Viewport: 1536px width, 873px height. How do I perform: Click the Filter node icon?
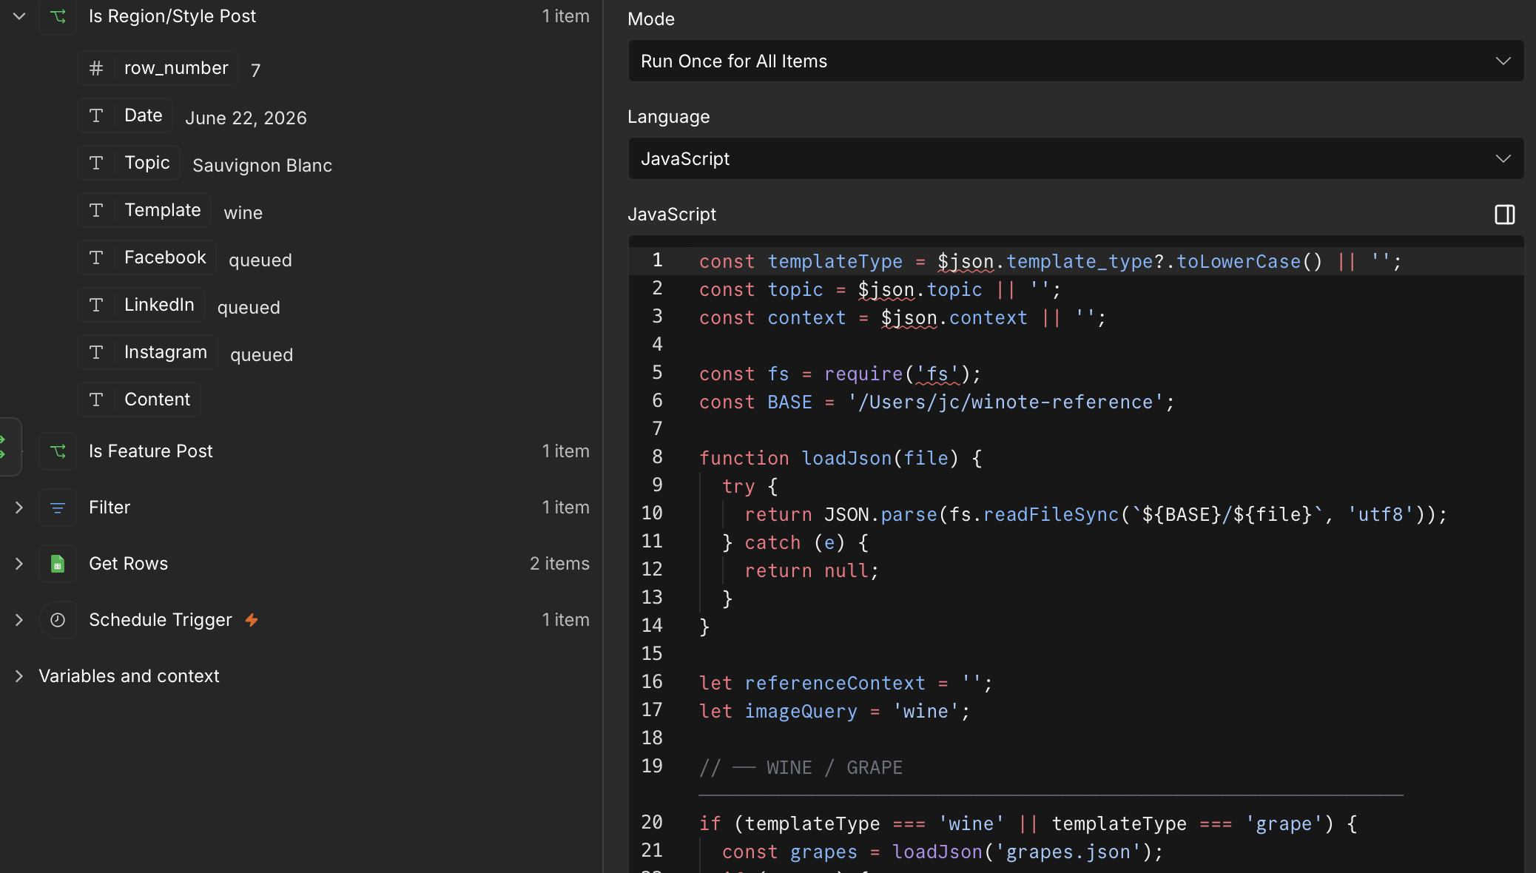[x=58, y=508]
